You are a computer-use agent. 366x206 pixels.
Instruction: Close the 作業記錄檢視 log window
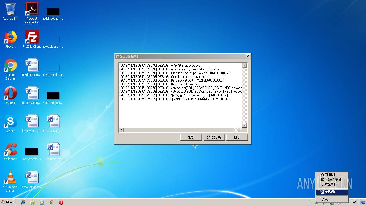pyautogui.click(x=248, y=56)
